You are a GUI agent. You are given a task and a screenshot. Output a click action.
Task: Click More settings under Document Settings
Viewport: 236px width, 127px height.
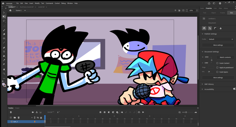(218, 78)
